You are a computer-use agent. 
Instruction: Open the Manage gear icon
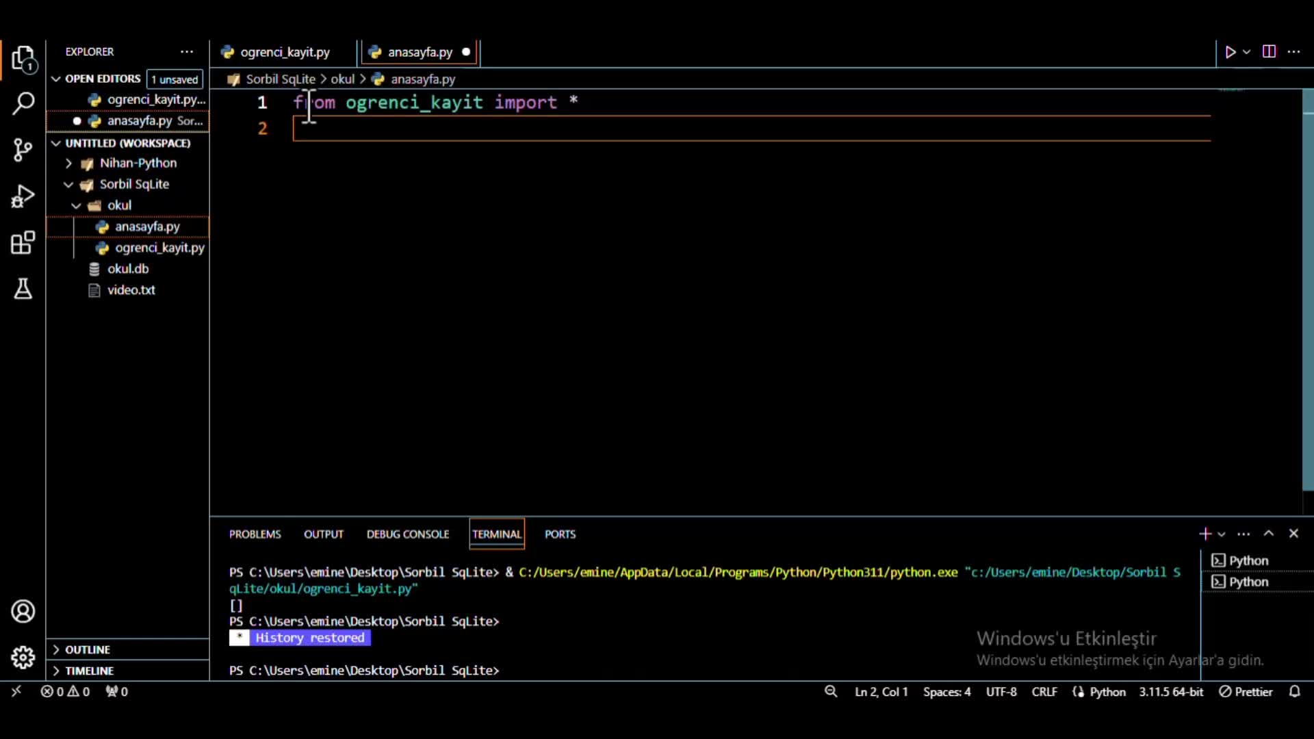(x=23, y=658)
